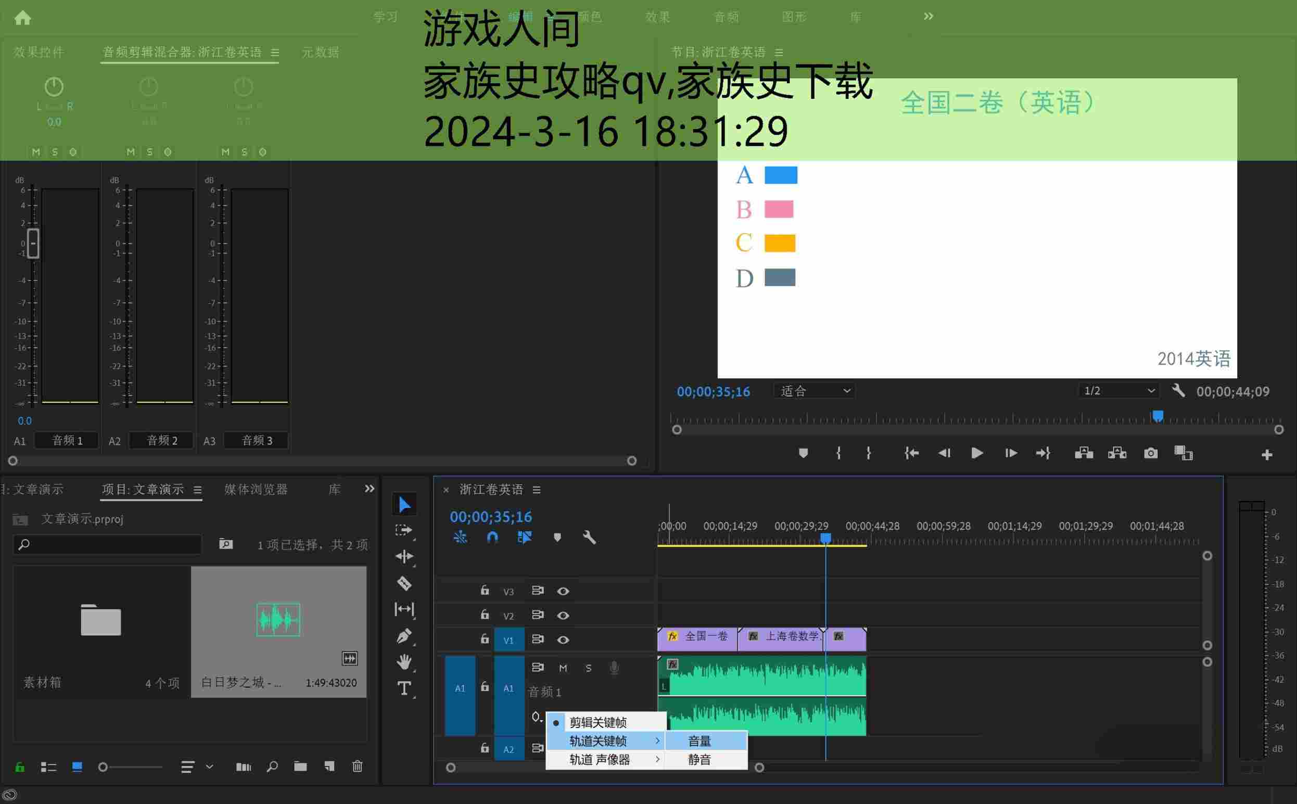Screen dimensions: 1297x804
Task: Select 轨道关键帧 menu entry
Action: [606, 741]
